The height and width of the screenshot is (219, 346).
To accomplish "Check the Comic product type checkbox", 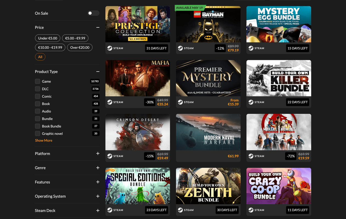I will (x=38, y=96).
